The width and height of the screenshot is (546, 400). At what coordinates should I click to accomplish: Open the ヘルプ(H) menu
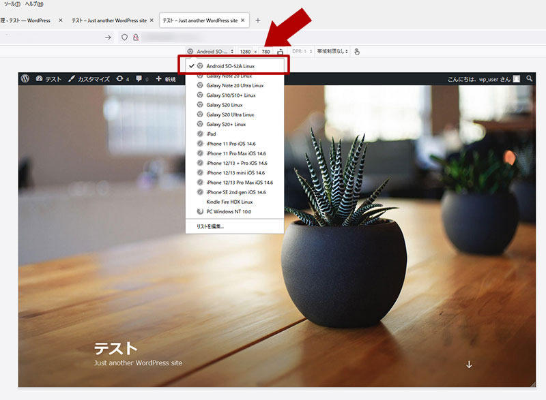(x=34, y=4)
